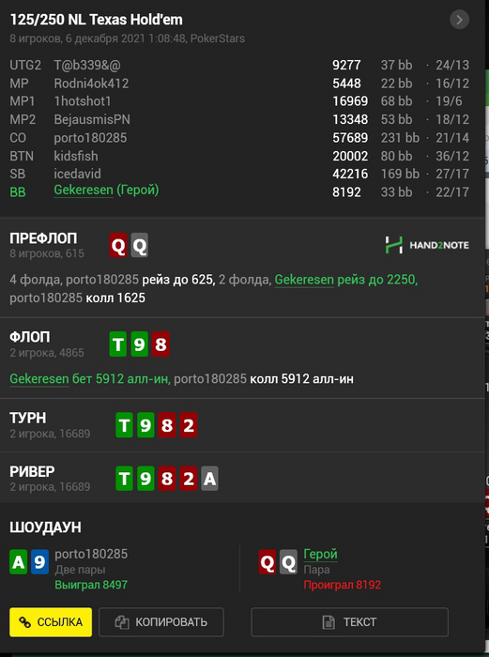Click the green T card on flop

tap(118, 344)
